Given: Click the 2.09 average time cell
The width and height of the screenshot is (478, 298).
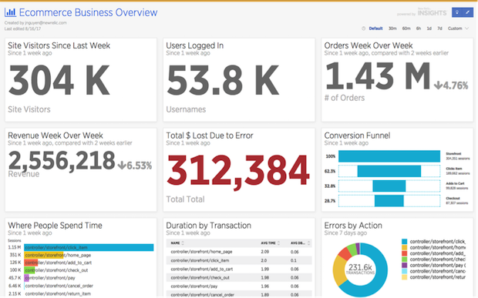Looking at the screenshot, I should [265, 252].
